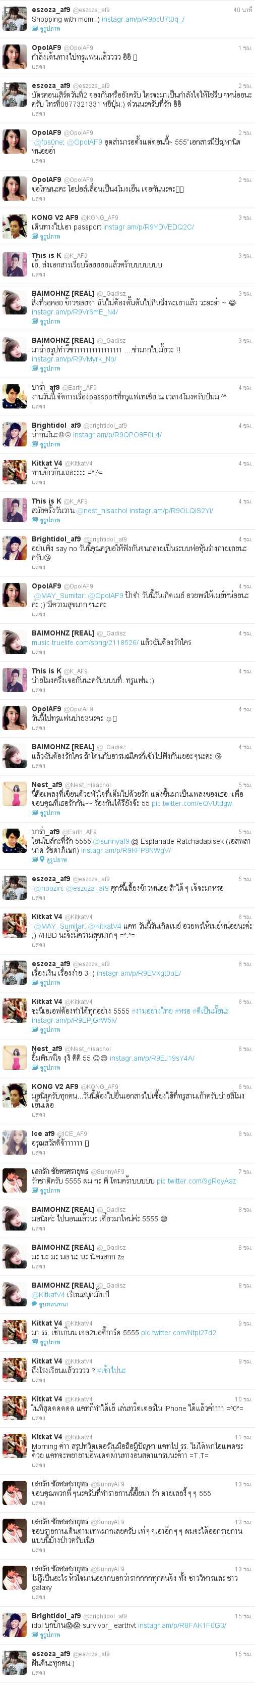This screenshot has height=1683, width=255.
Task: Expand the BAIMOHNZ 'Zzz' tweet details
Action: coord(38,1266)
